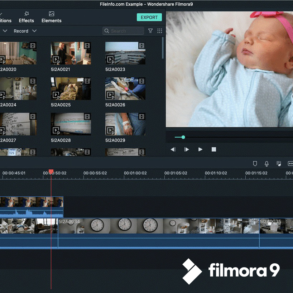Click the preview progress slider handle
This screenshot has height=293, width=293.
(x=183, y=137)
